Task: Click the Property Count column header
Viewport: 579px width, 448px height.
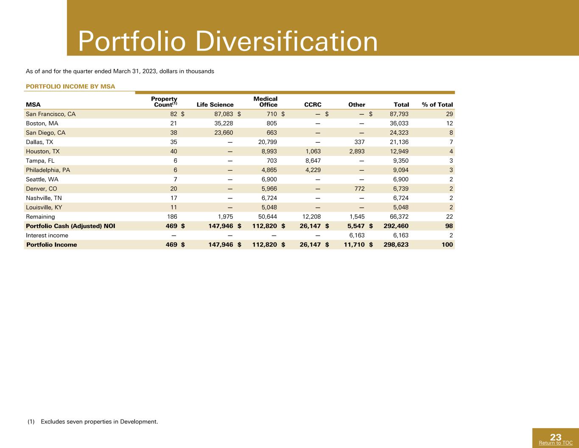Action: click(x=164, y=101)
